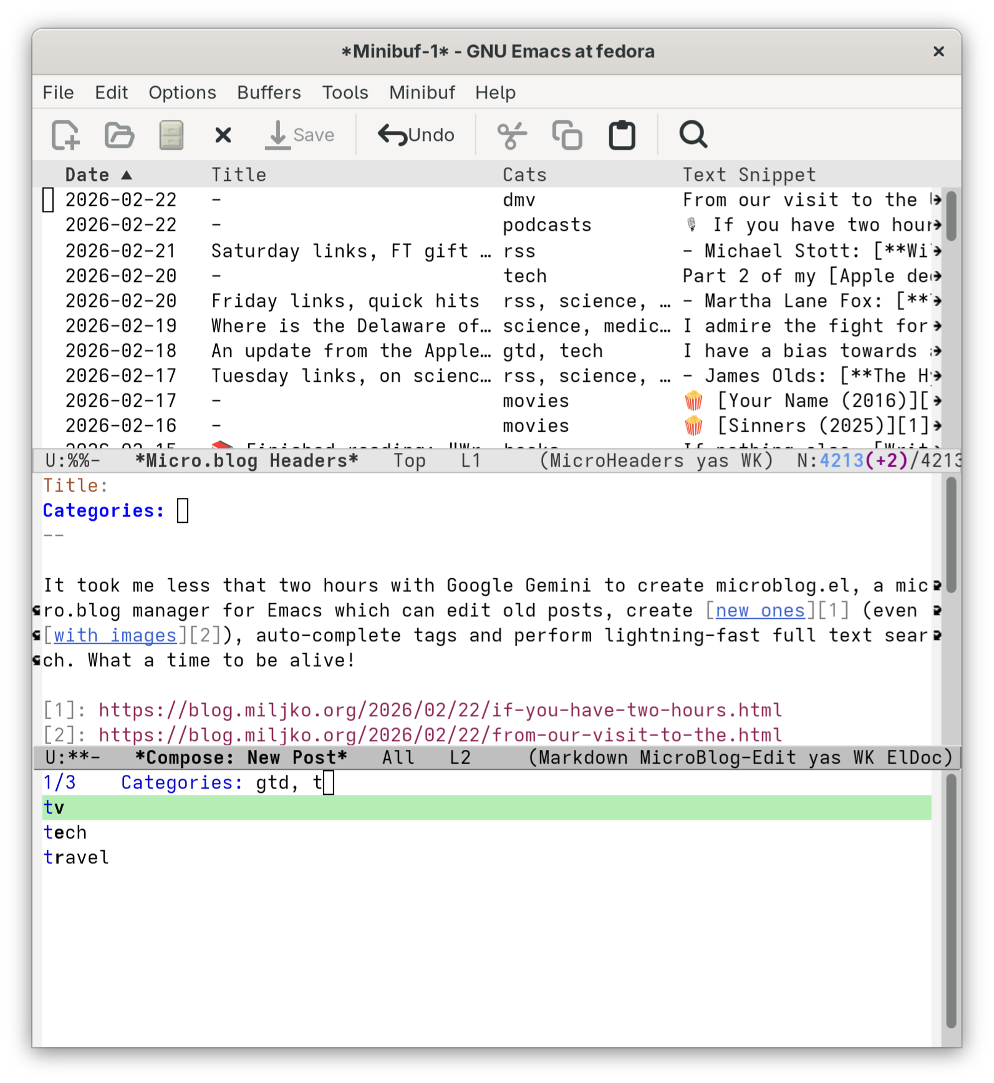Open the Tools menu
This screenshot has height=1083, width=994.
345,92
